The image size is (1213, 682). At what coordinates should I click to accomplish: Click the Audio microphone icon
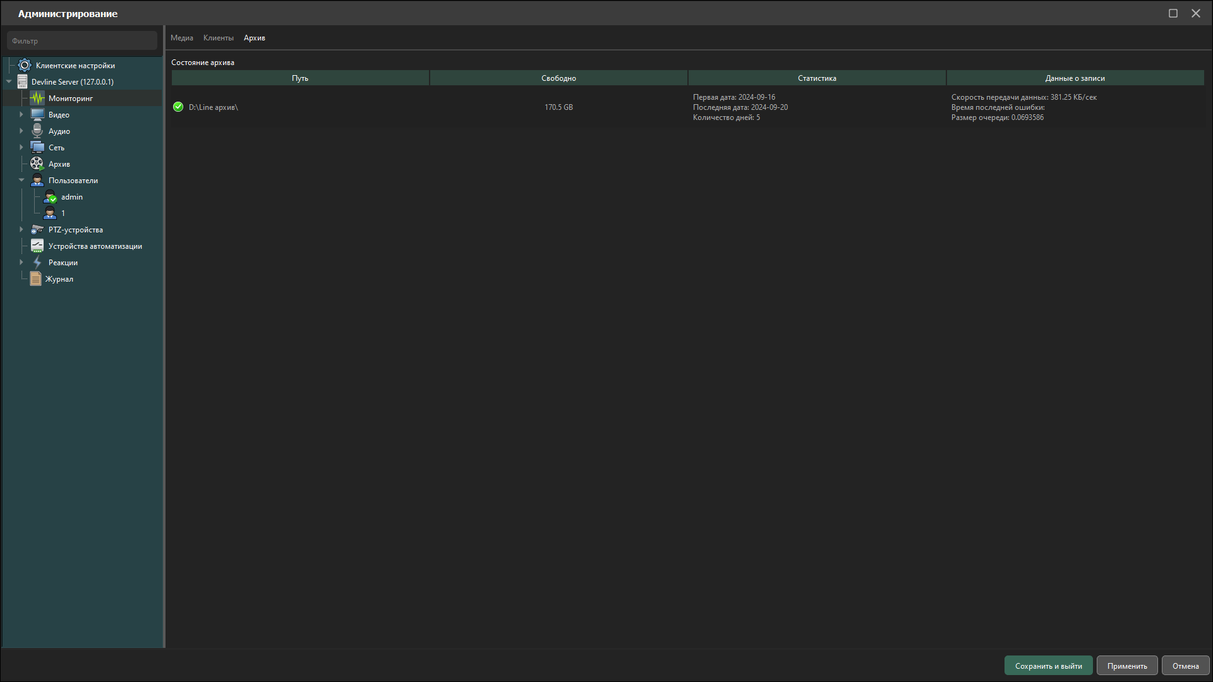tap(37, 131)
